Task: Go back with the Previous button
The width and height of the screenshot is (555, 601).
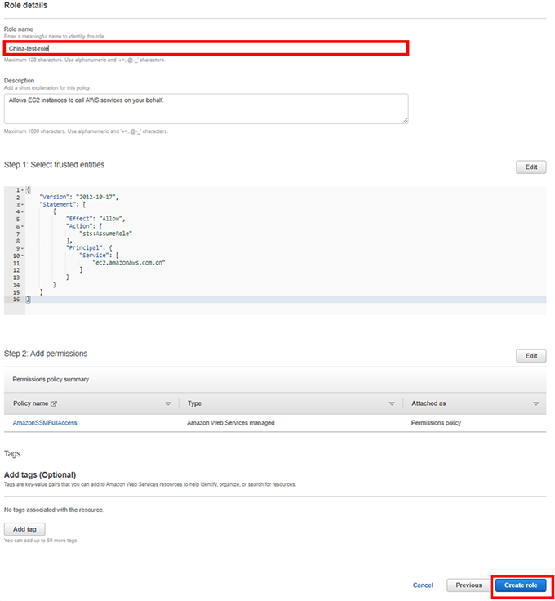Action: coord(468,585)
